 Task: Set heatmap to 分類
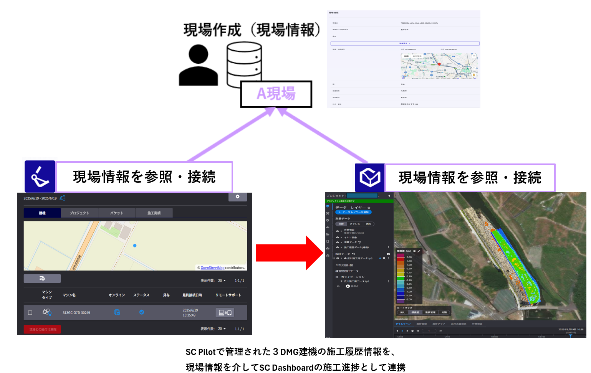[444, 312]
